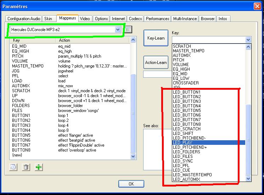Viewport: 264px width, 195px height.
Task: Select the BUTTON5 flanger mapping row
Action: coord(21,135)
